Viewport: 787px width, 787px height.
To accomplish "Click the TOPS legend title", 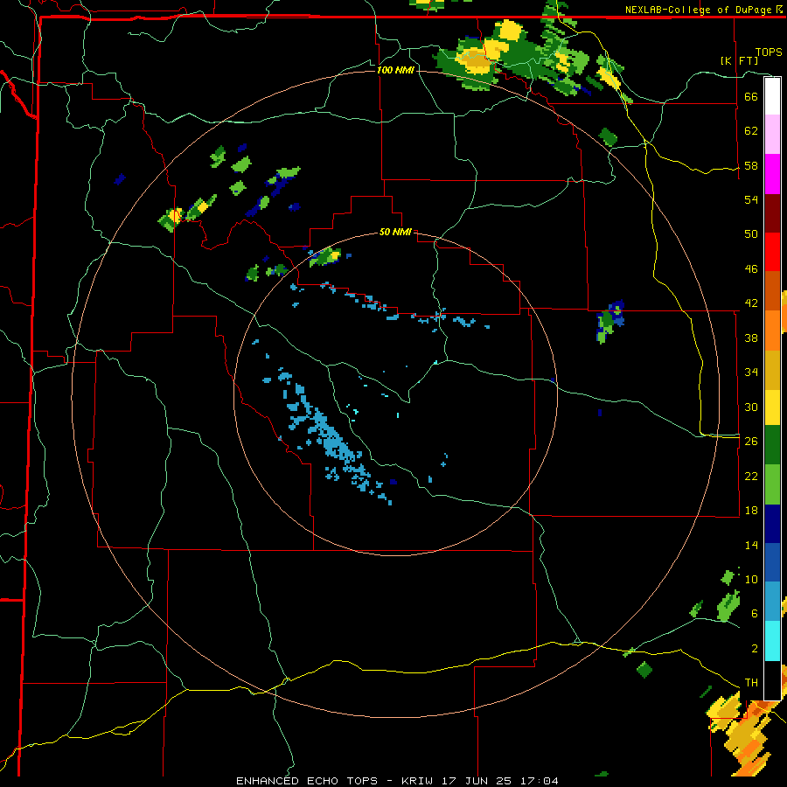I will pyautogui.click(x=769, y=52).
